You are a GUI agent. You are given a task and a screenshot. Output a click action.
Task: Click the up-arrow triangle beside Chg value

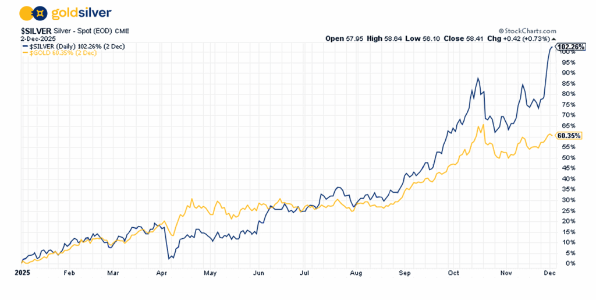[554, 39]
